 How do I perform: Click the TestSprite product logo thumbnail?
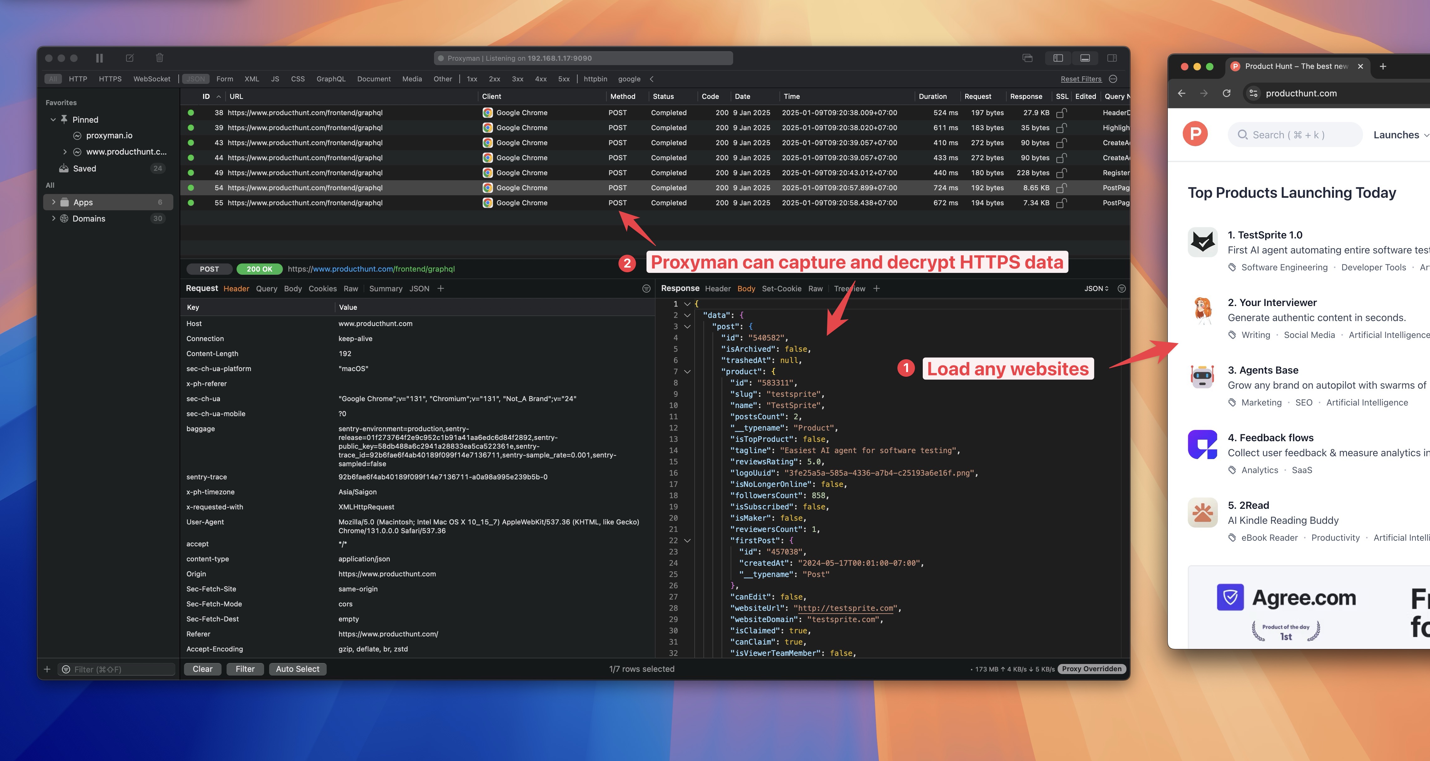pyautogui.click(x=1203, y=242)
